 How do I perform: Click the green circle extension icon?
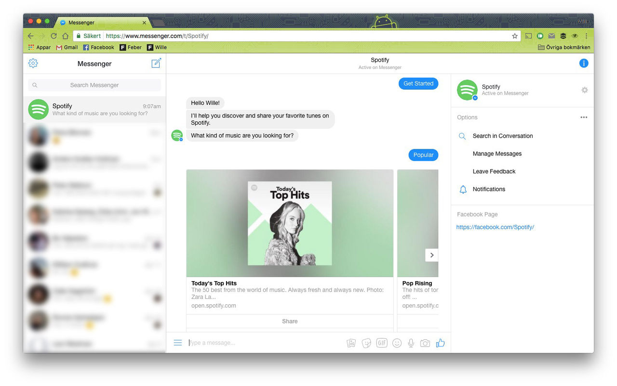[x=540, y=36]
